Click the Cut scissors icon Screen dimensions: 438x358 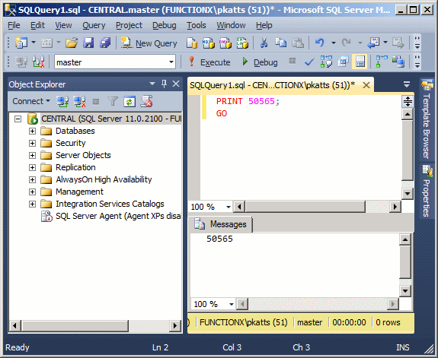coord(264,43)
